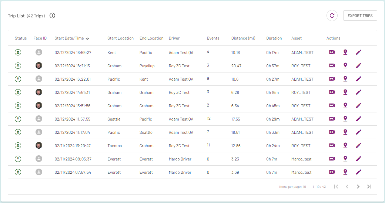Go to previous page of trips

(x=347, y=187)
